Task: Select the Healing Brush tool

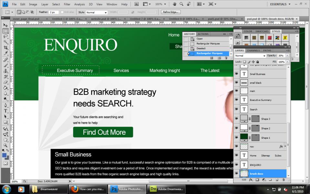Action: click(5, 59)
